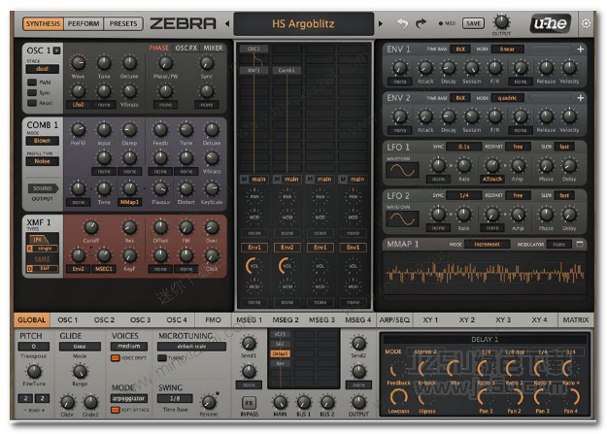Image resolution: width=607 pixels, height=434 pixels.
Task: Go to next preset arrow
Action: click(x=381, y=23)
